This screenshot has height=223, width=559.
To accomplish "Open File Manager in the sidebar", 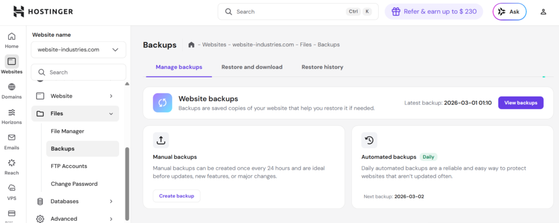I will pyautogui.click(x=67, y=131).
